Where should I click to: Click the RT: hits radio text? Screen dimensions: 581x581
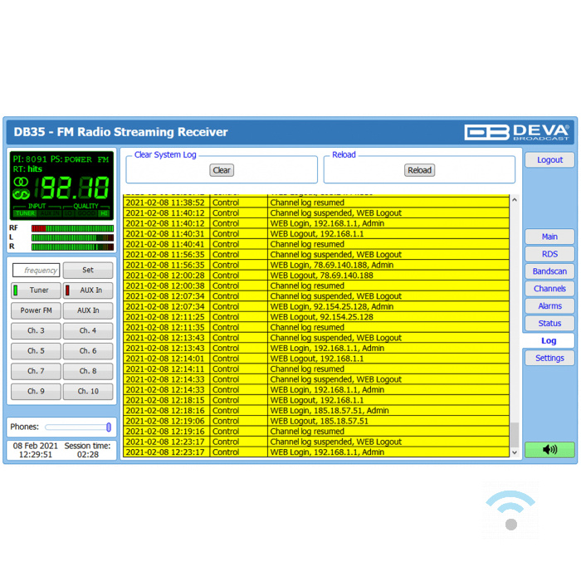27,169
